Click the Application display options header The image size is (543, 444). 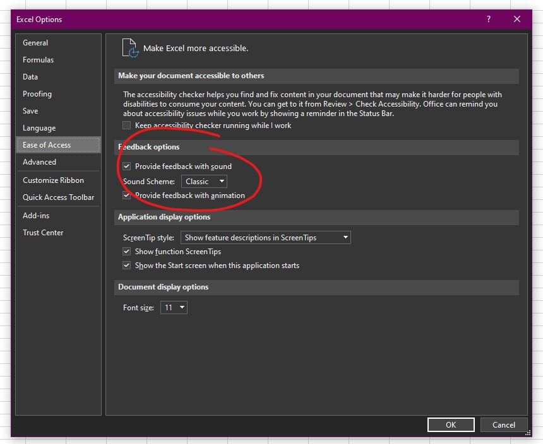pyautogui.click(x=316, y=217)
